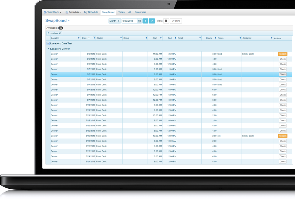This screenshot has width=295, height=217.
Task: Collapse the Location: Denver group
Action: click(x=48, y=49)
